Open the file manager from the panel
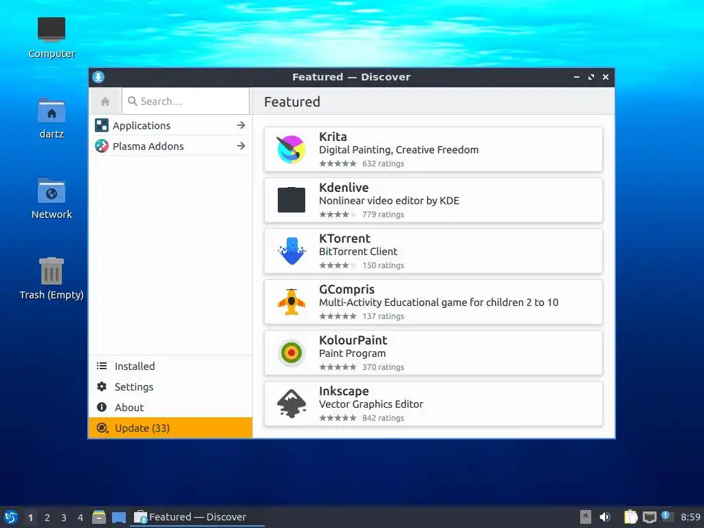The image size is (704, 528). (99, 517)
